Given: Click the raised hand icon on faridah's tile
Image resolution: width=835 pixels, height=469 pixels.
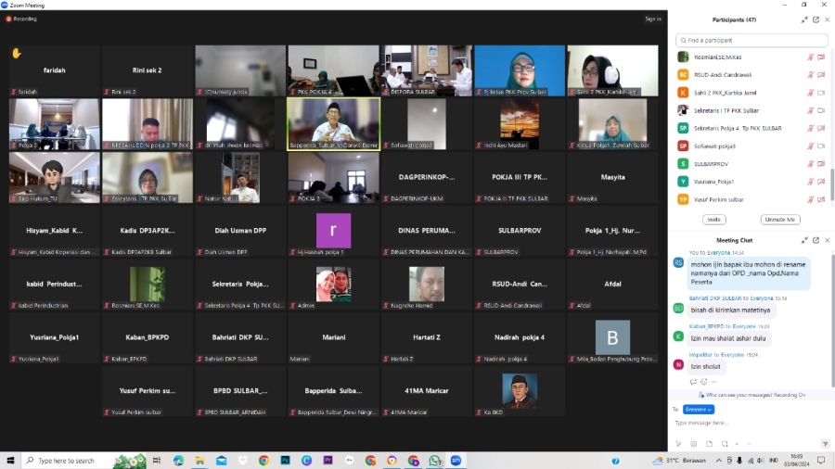Looking at the screenshot, I should [17, 53].
